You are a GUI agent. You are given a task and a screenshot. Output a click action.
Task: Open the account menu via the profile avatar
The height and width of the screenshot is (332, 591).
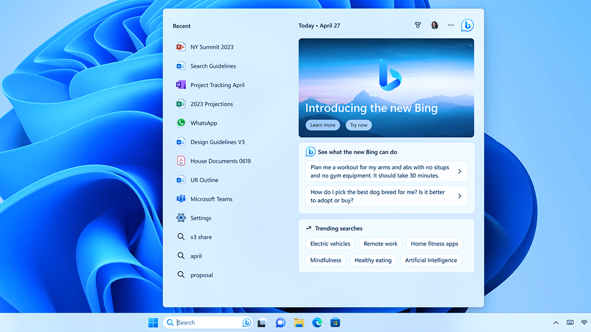pos(434,25)
